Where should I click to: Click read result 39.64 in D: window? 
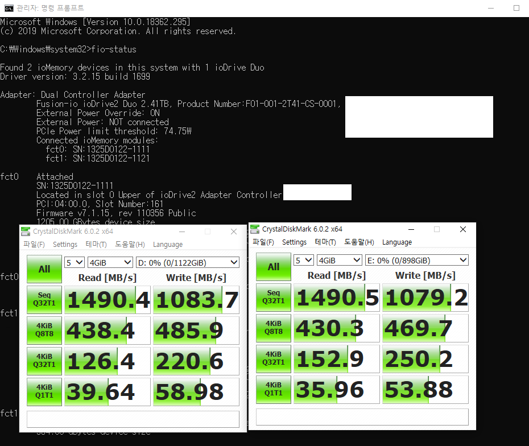click(108, 392)
